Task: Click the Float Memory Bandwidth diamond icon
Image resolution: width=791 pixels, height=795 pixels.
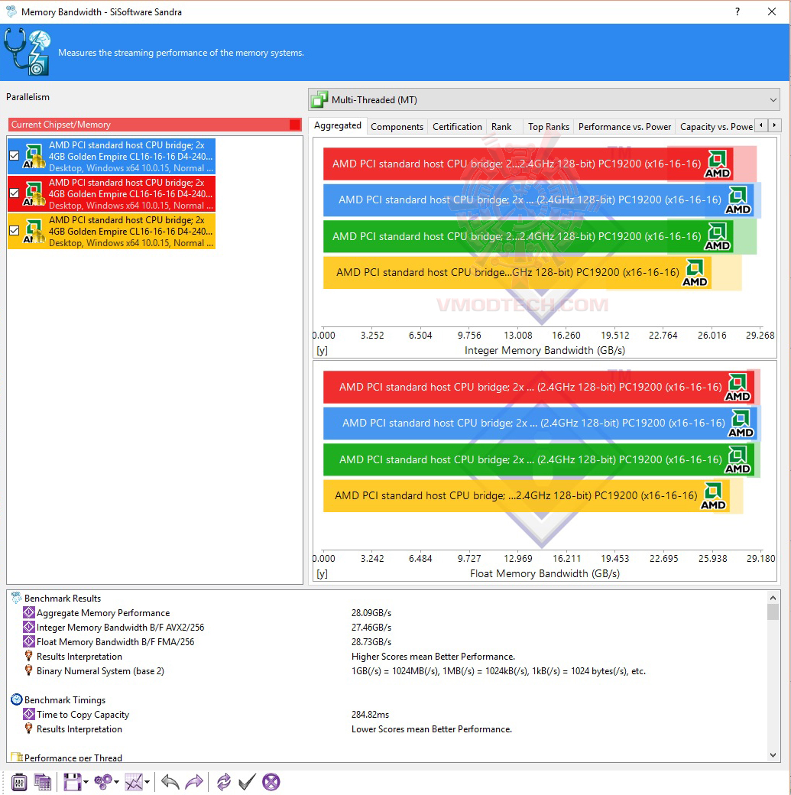Action: (x=29, y=641)
